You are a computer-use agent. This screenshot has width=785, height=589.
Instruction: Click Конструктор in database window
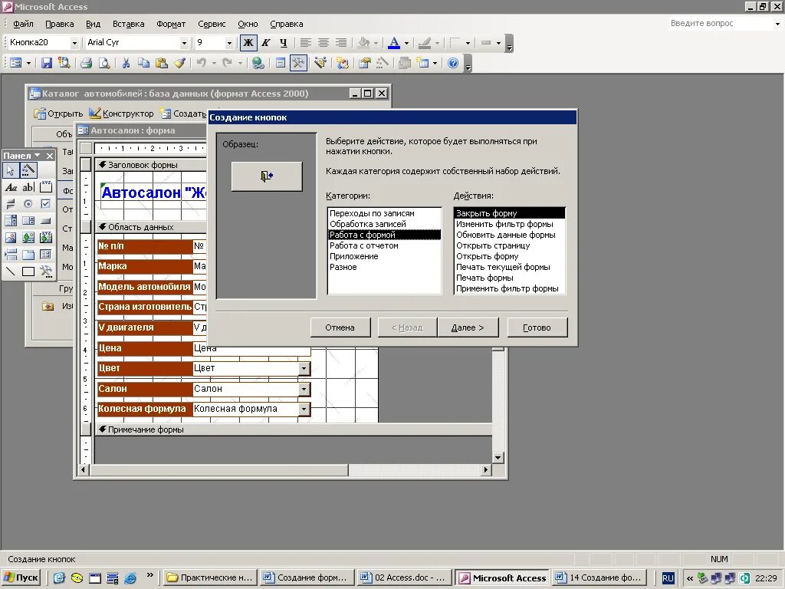pyautogui.click(x=122, y=114)
